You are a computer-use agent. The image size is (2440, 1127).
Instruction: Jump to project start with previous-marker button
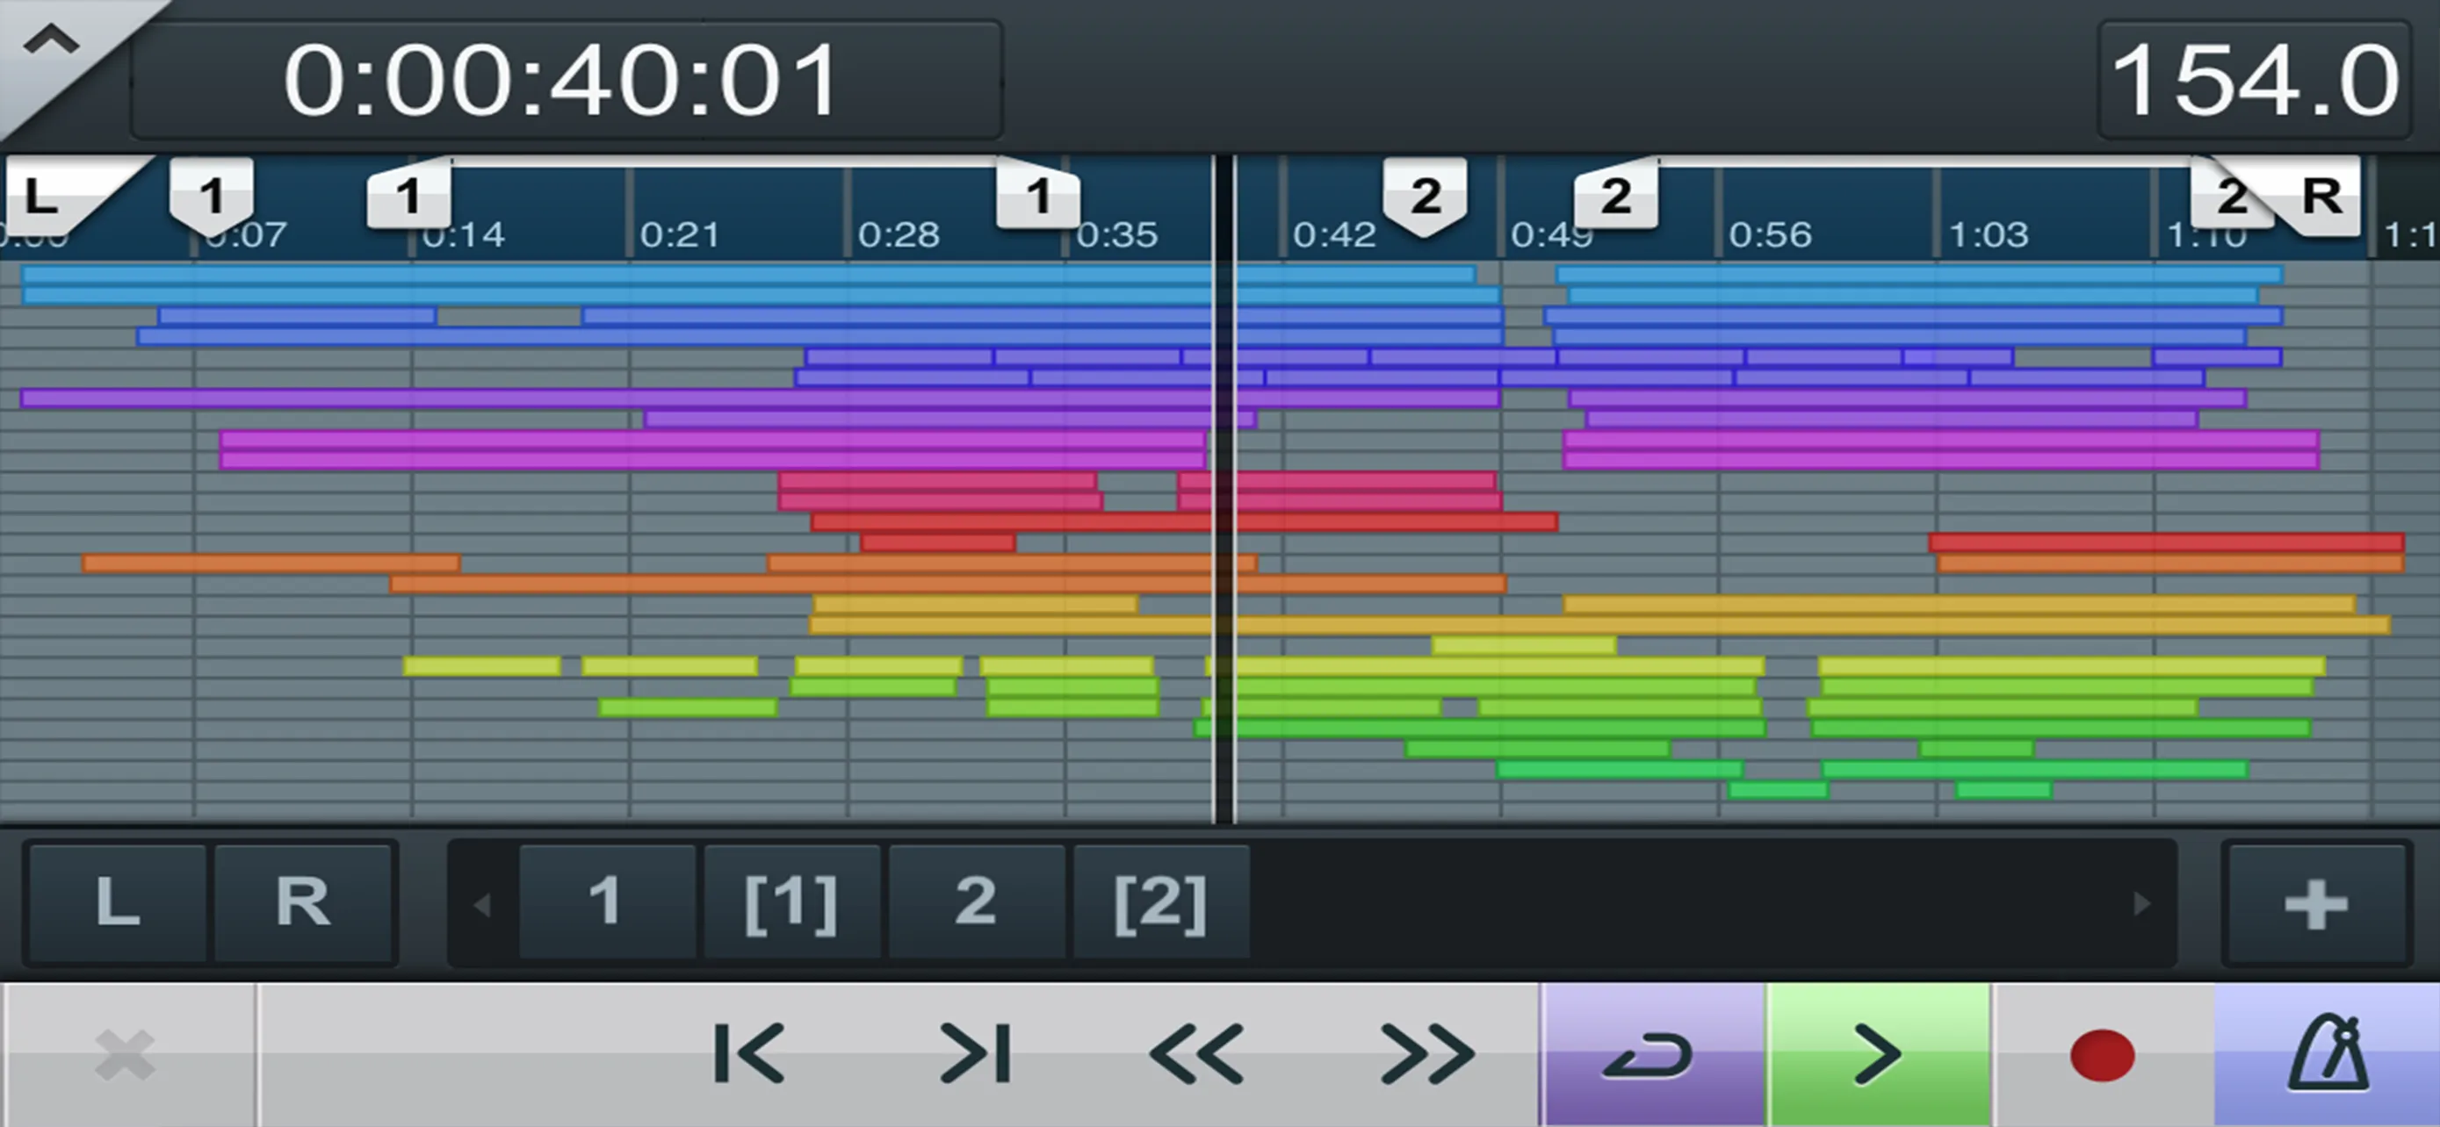point(749,1053)
